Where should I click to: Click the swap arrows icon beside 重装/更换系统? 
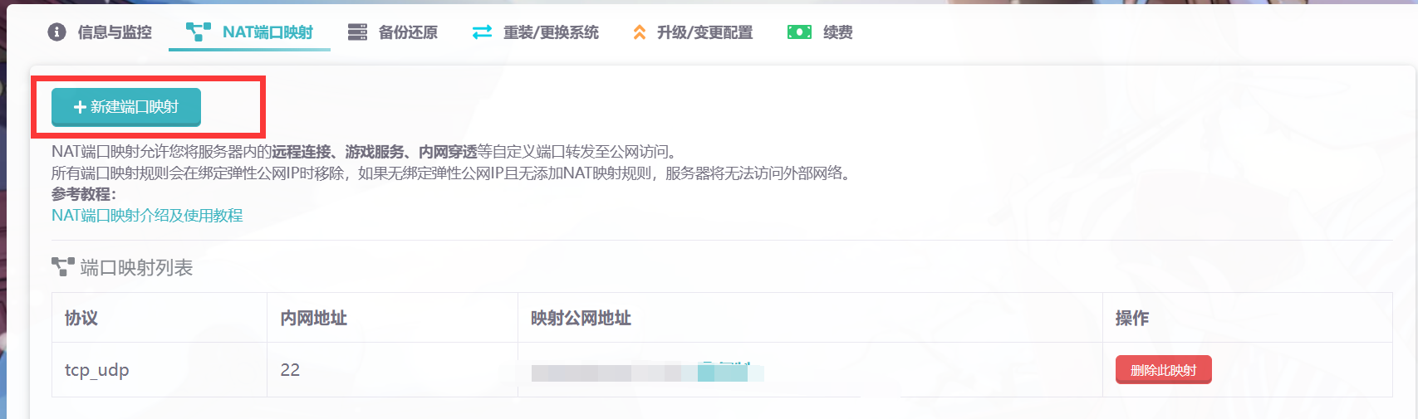point(482,32)
